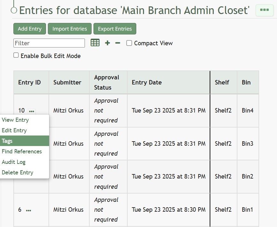The image size is (277, 227).
Task: Click the green plus icon beside Filter
Action: (108, 43)
